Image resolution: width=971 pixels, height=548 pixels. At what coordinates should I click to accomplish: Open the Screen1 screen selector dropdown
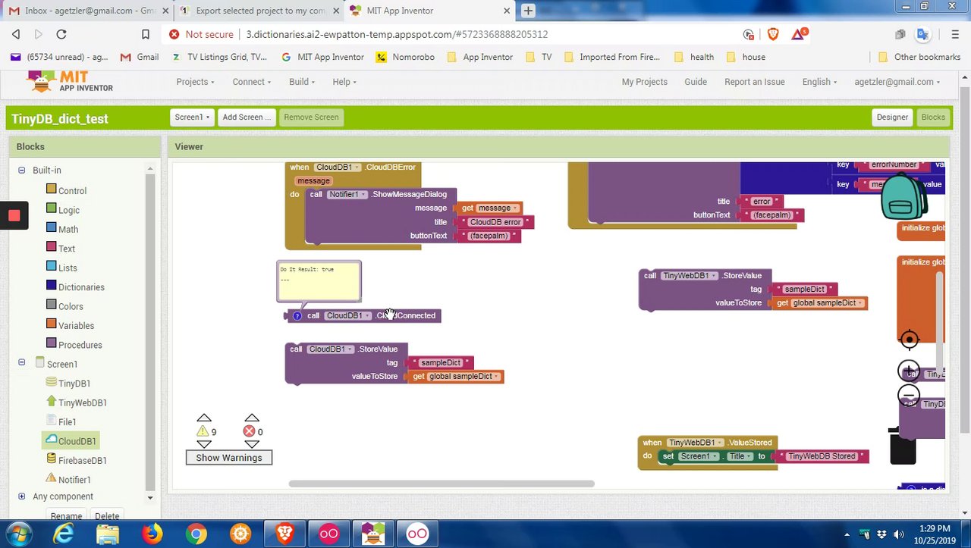[192, 117]
